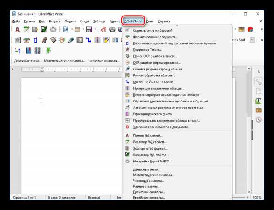Click the blue zigzag QWERT toolbar icon
The image size is (274, 210).
click(88, 40)
